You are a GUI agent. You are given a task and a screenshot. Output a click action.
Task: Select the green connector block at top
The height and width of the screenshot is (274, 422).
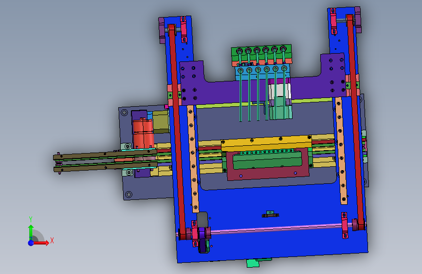[x=261, y=52]
